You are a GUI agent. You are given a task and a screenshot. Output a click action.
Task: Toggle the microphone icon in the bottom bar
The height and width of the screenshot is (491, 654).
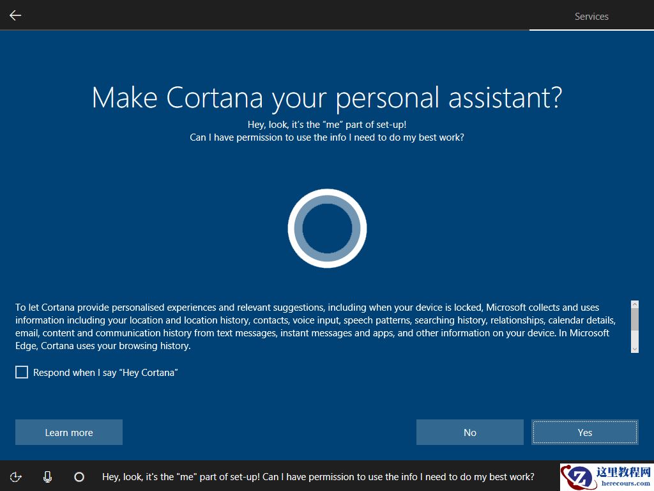pyautogui.click(x=48, y=476)
